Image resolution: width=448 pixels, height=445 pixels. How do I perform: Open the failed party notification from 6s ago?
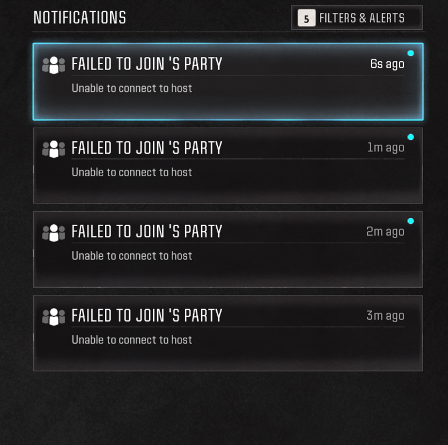(228, 82)
